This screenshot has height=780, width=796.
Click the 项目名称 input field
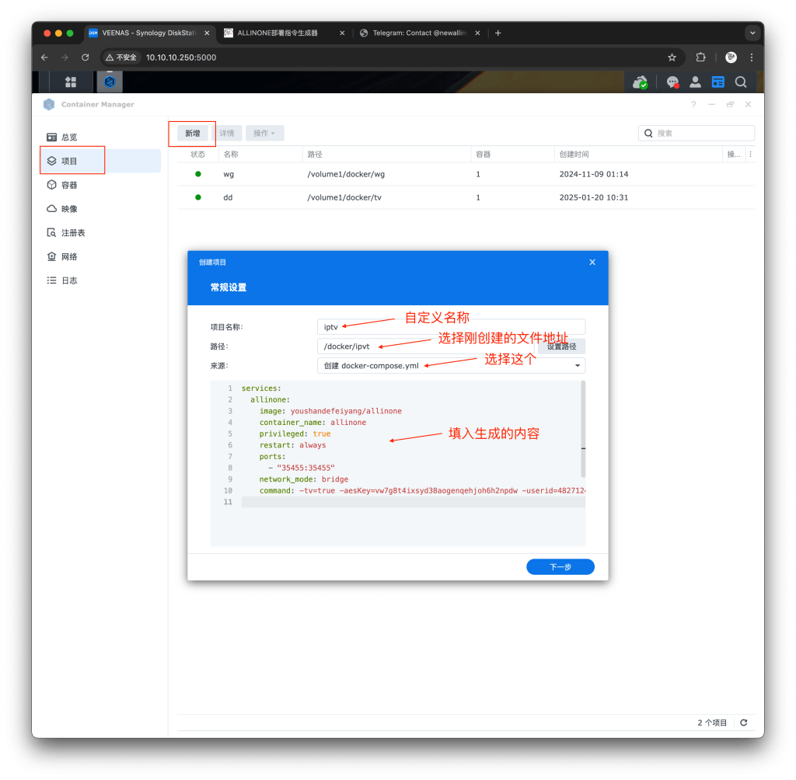tap(451, 327)
